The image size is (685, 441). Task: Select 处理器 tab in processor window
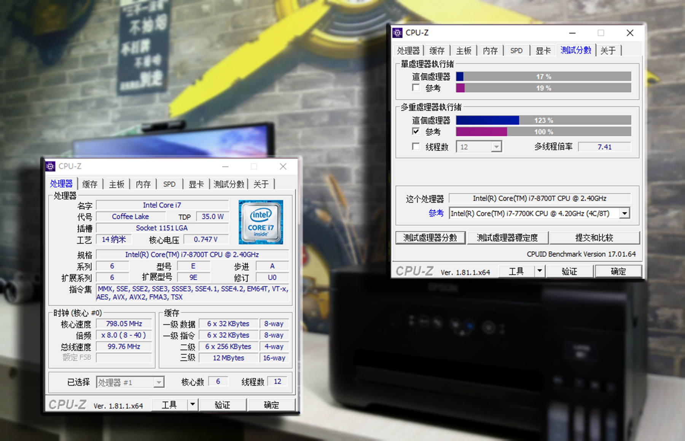tap(61, 184)
